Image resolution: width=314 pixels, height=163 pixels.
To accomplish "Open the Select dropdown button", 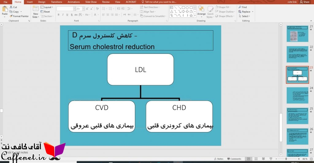I will [x=244, y=16].
